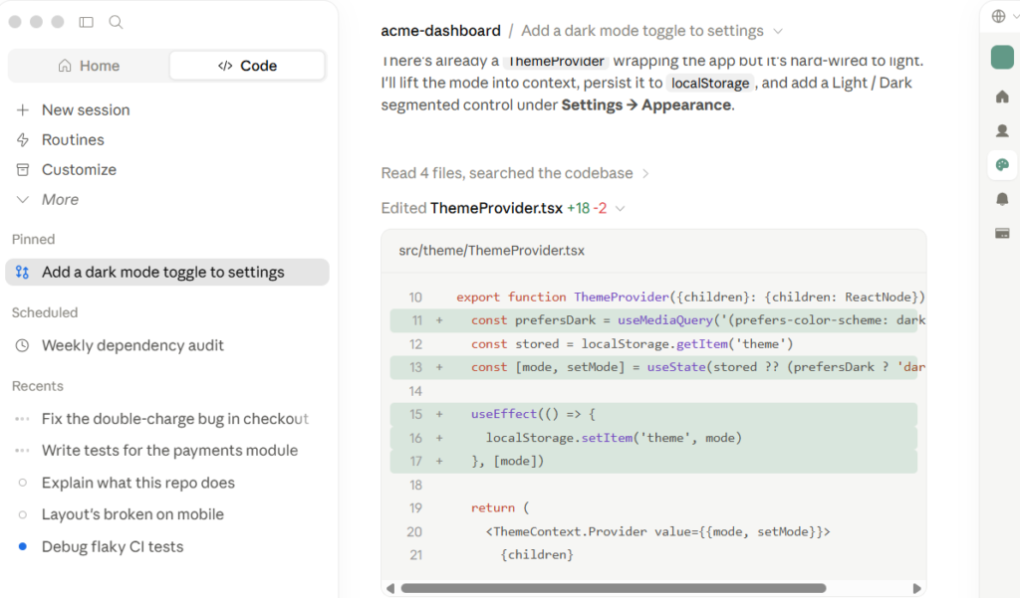Open pinned session Add a dark mode toggle
This screenshot has width=1020, height=598.
(167, 272)
